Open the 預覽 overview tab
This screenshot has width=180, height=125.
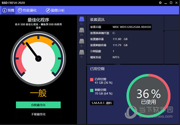8,10
